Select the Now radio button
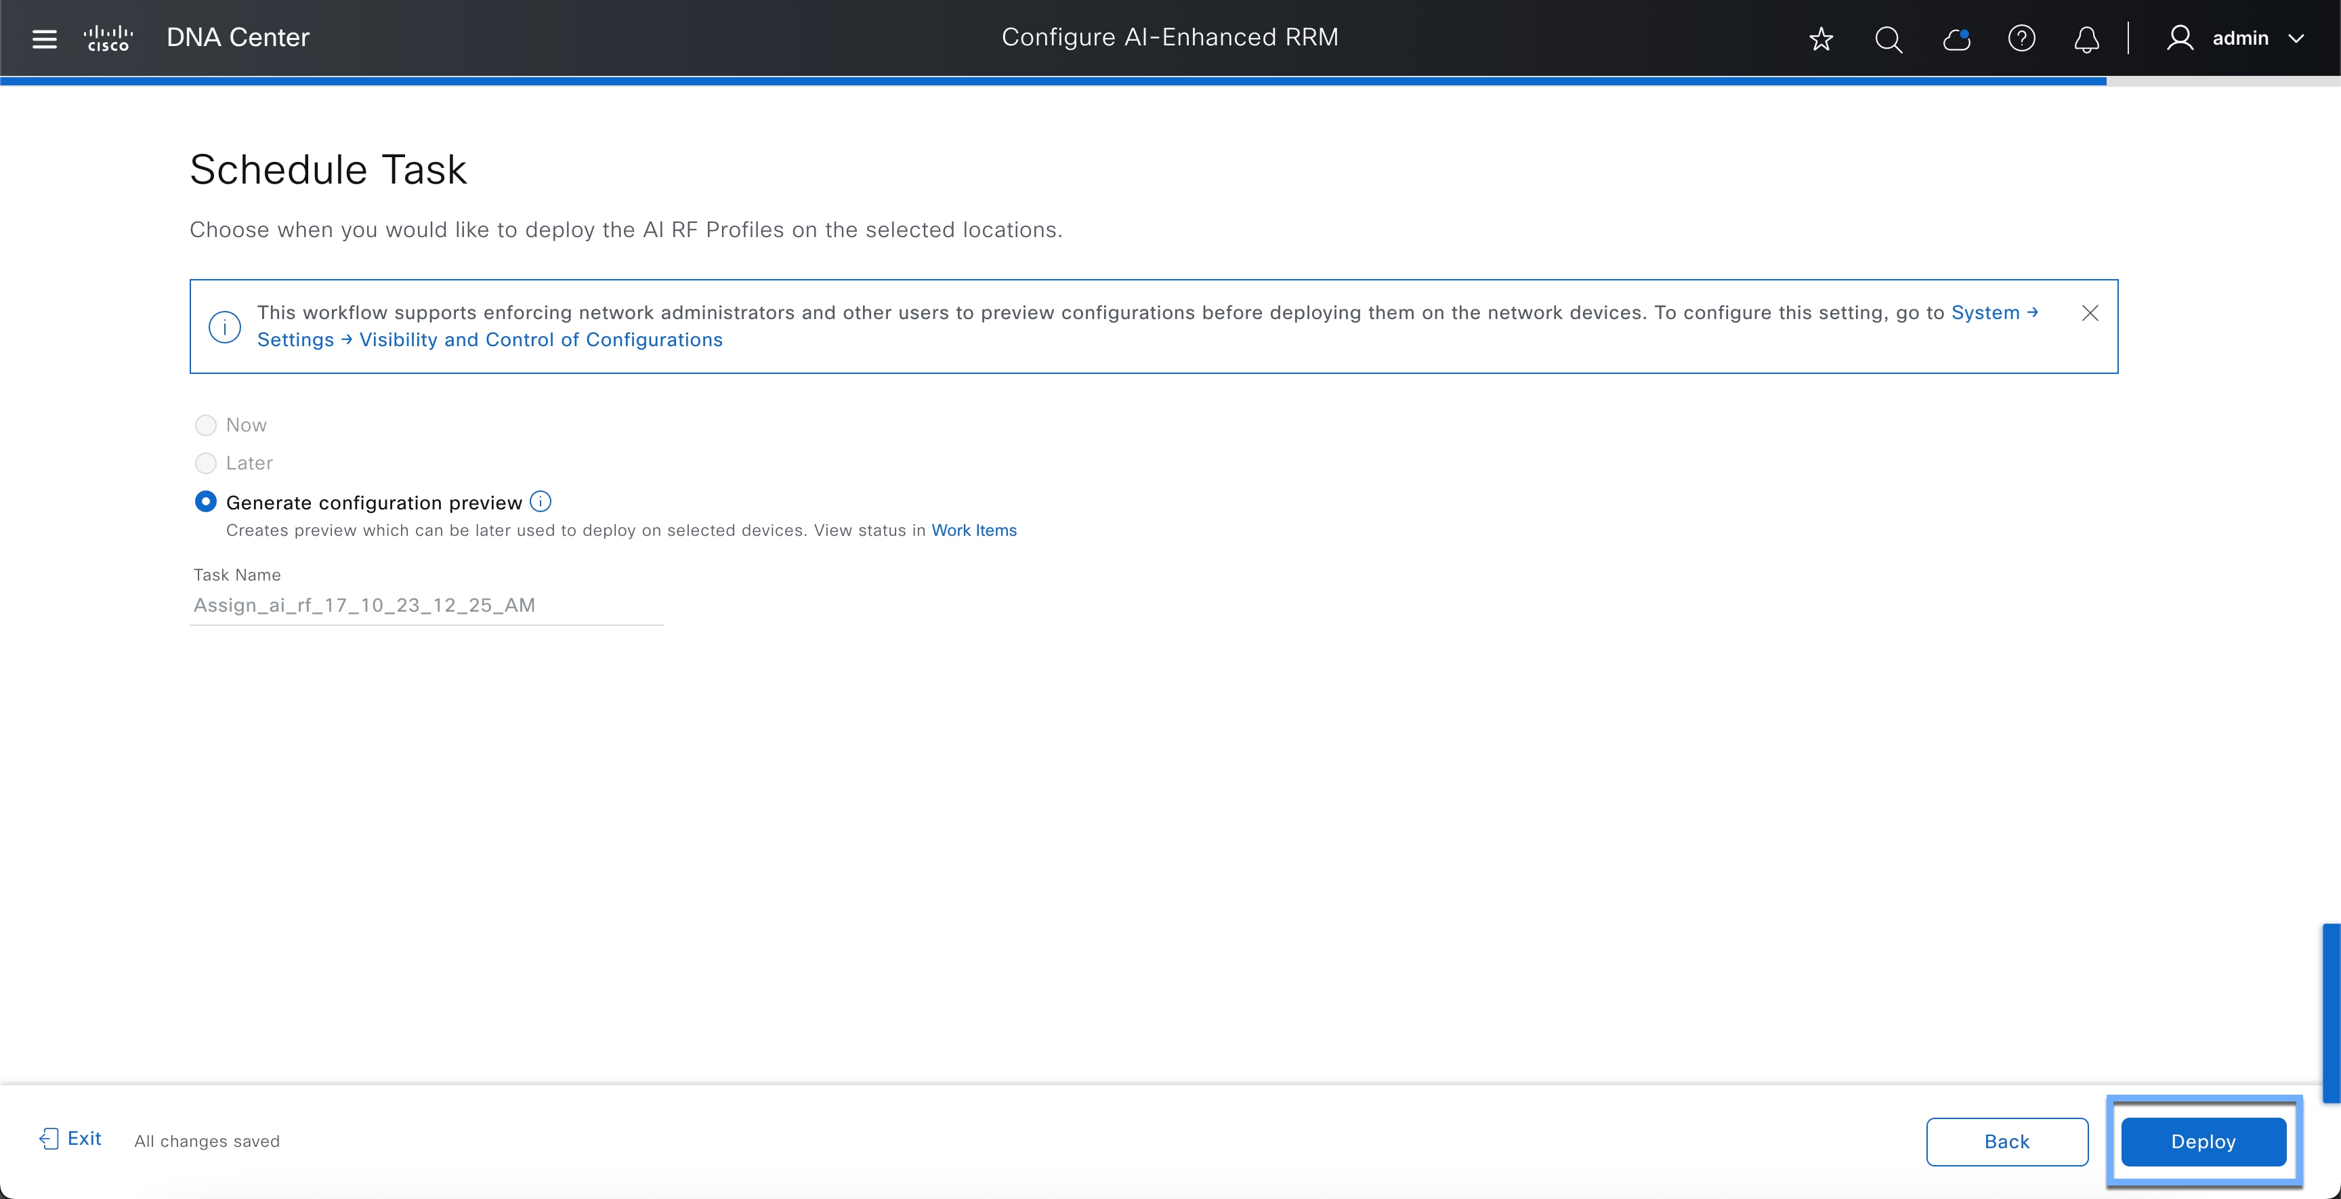This screenshot has height=1199, width=2341. pyautogui.click(x=205, y=425)
